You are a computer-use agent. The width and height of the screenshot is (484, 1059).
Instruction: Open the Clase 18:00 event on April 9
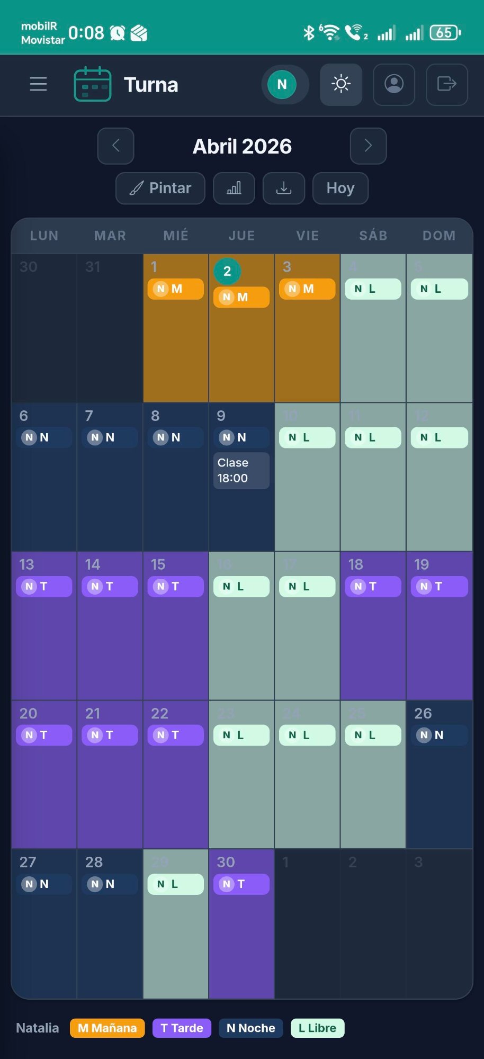click(x=241, y=470)
